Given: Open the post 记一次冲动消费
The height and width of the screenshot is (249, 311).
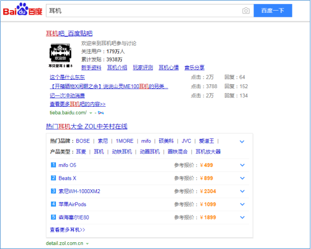Looking at the screenshot, I should (67, 96).
